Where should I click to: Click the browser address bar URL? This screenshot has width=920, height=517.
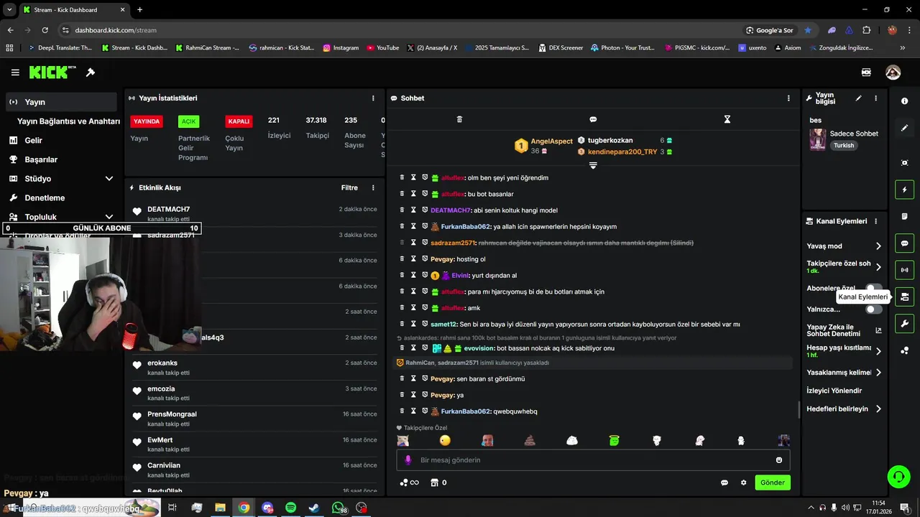(116, 30)
